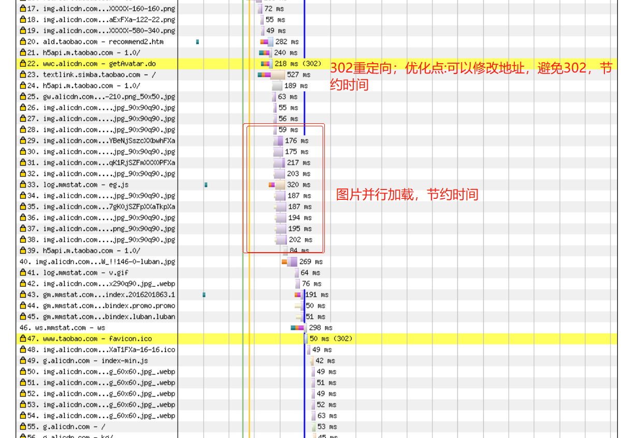
Task: Select request 41 log.mmstat.com - v.gif label
Action: click(78, 272)
